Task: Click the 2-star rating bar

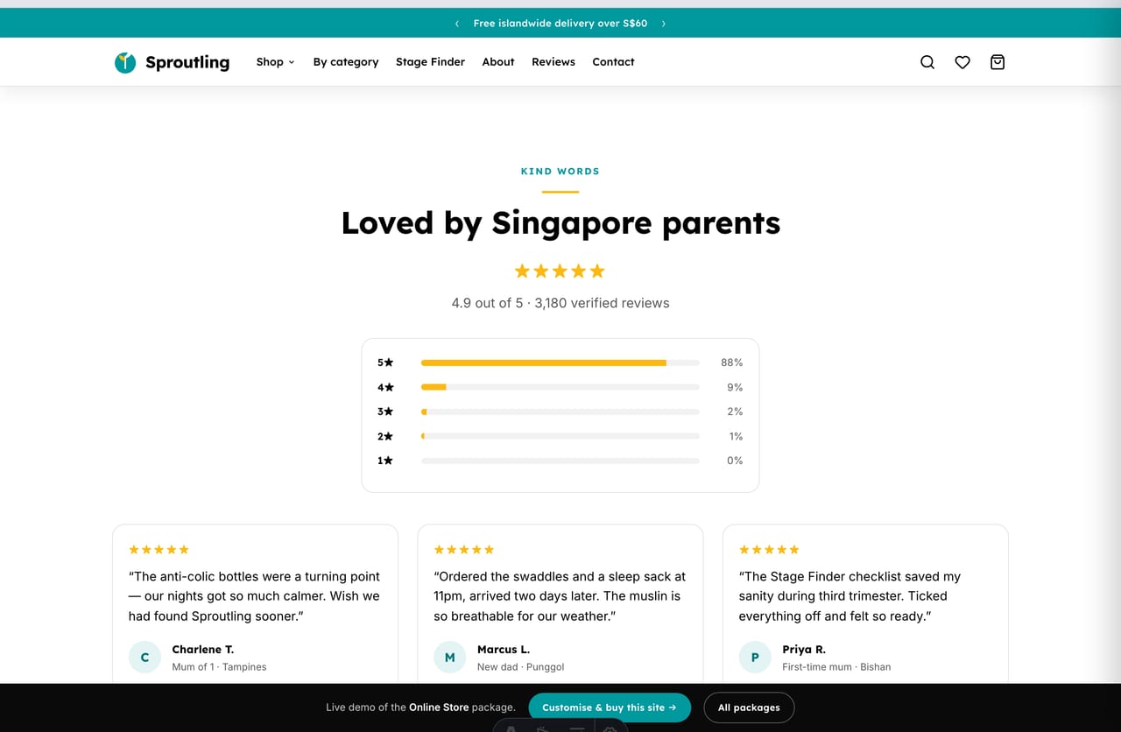Action: click(560, 436)
